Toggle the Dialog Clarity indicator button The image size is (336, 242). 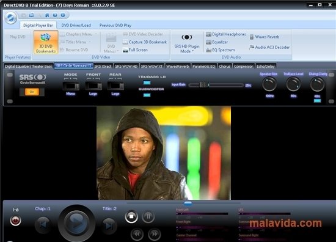point(317,101)
